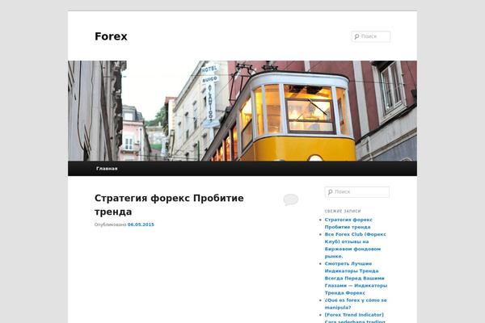Screen dimensions: 485x323
Task: Open sidebar link Смотреть Лучшие Индикаторы Тренда
Action: 356,278
